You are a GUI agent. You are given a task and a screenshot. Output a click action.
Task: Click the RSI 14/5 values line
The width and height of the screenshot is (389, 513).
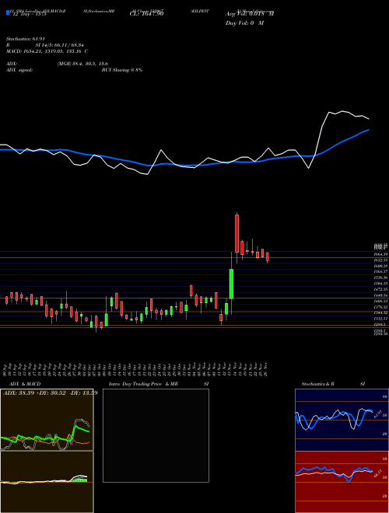[x=45, y=45]
